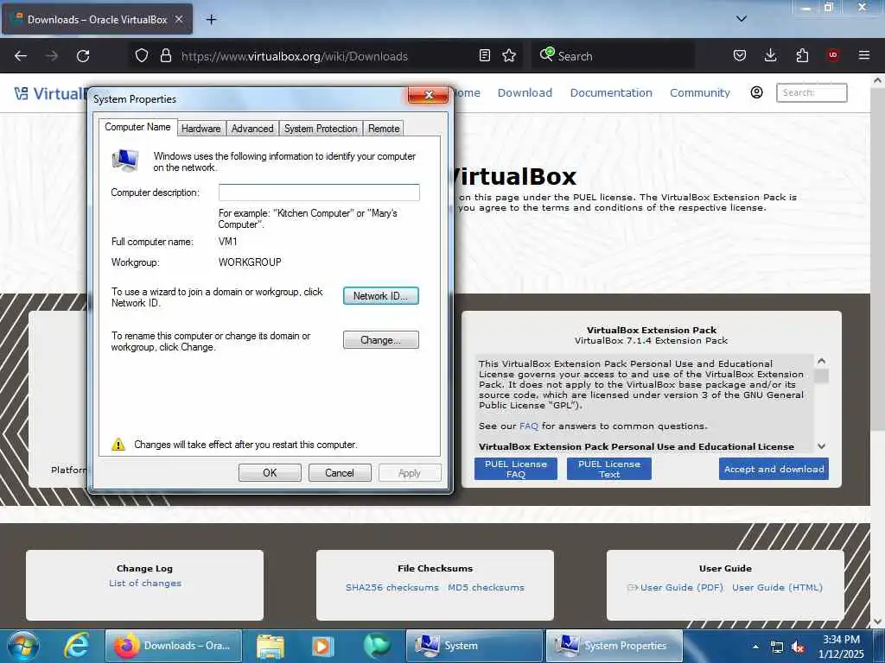Open Windows Media Player taskbar icon
885x663 pixels.
322,646
